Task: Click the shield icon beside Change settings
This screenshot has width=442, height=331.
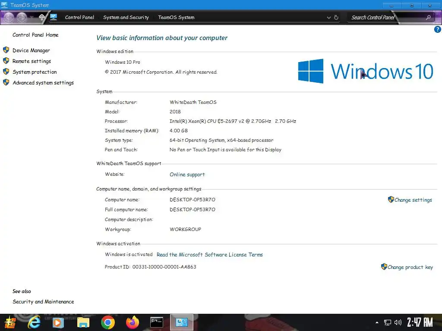Action: [x=391, y=199]
